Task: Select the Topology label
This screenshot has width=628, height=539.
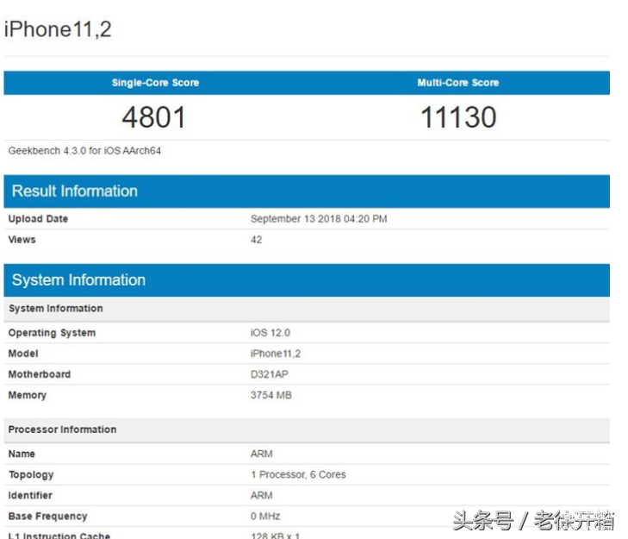Action: point(31,475)
